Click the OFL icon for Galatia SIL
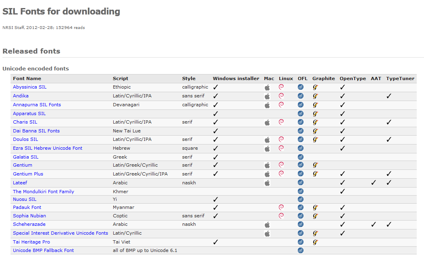Viewport: 424px width, 258px height. [x=300, y=157]
